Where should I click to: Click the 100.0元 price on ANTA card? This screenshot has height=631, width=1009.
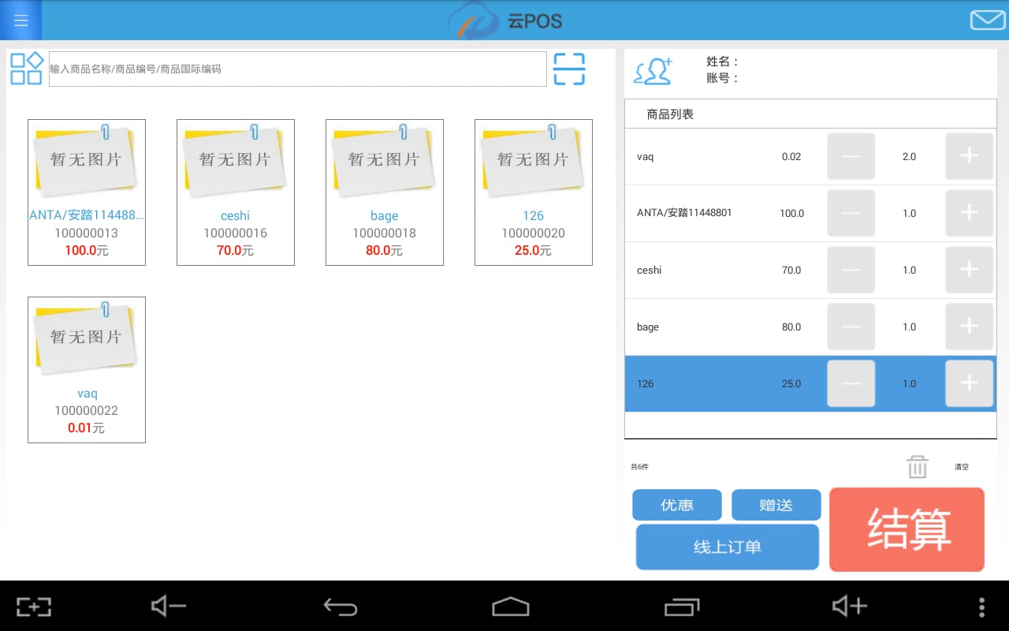87,251
